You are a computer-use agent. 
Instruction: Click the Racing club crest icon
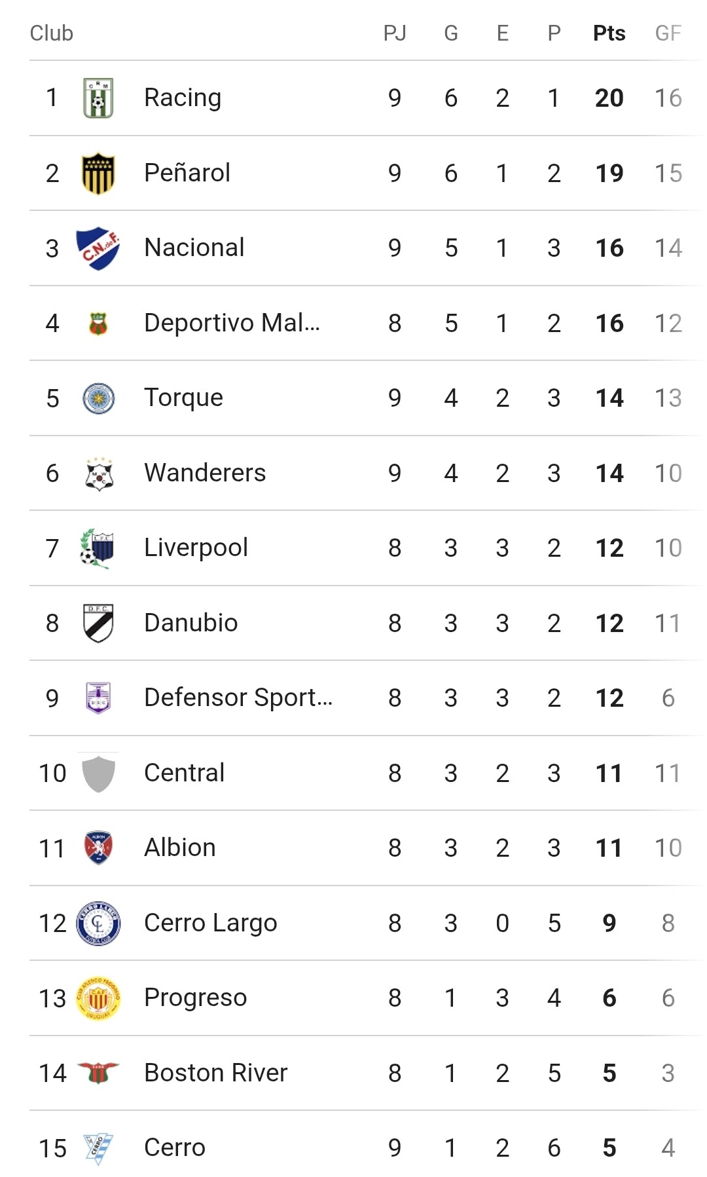98,98
